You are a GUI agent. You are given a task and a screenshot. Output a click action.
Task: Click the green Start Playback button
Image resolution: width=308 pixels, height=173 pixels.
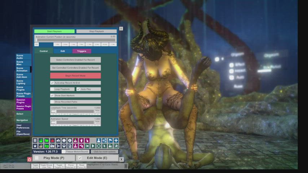pos(54,31)
